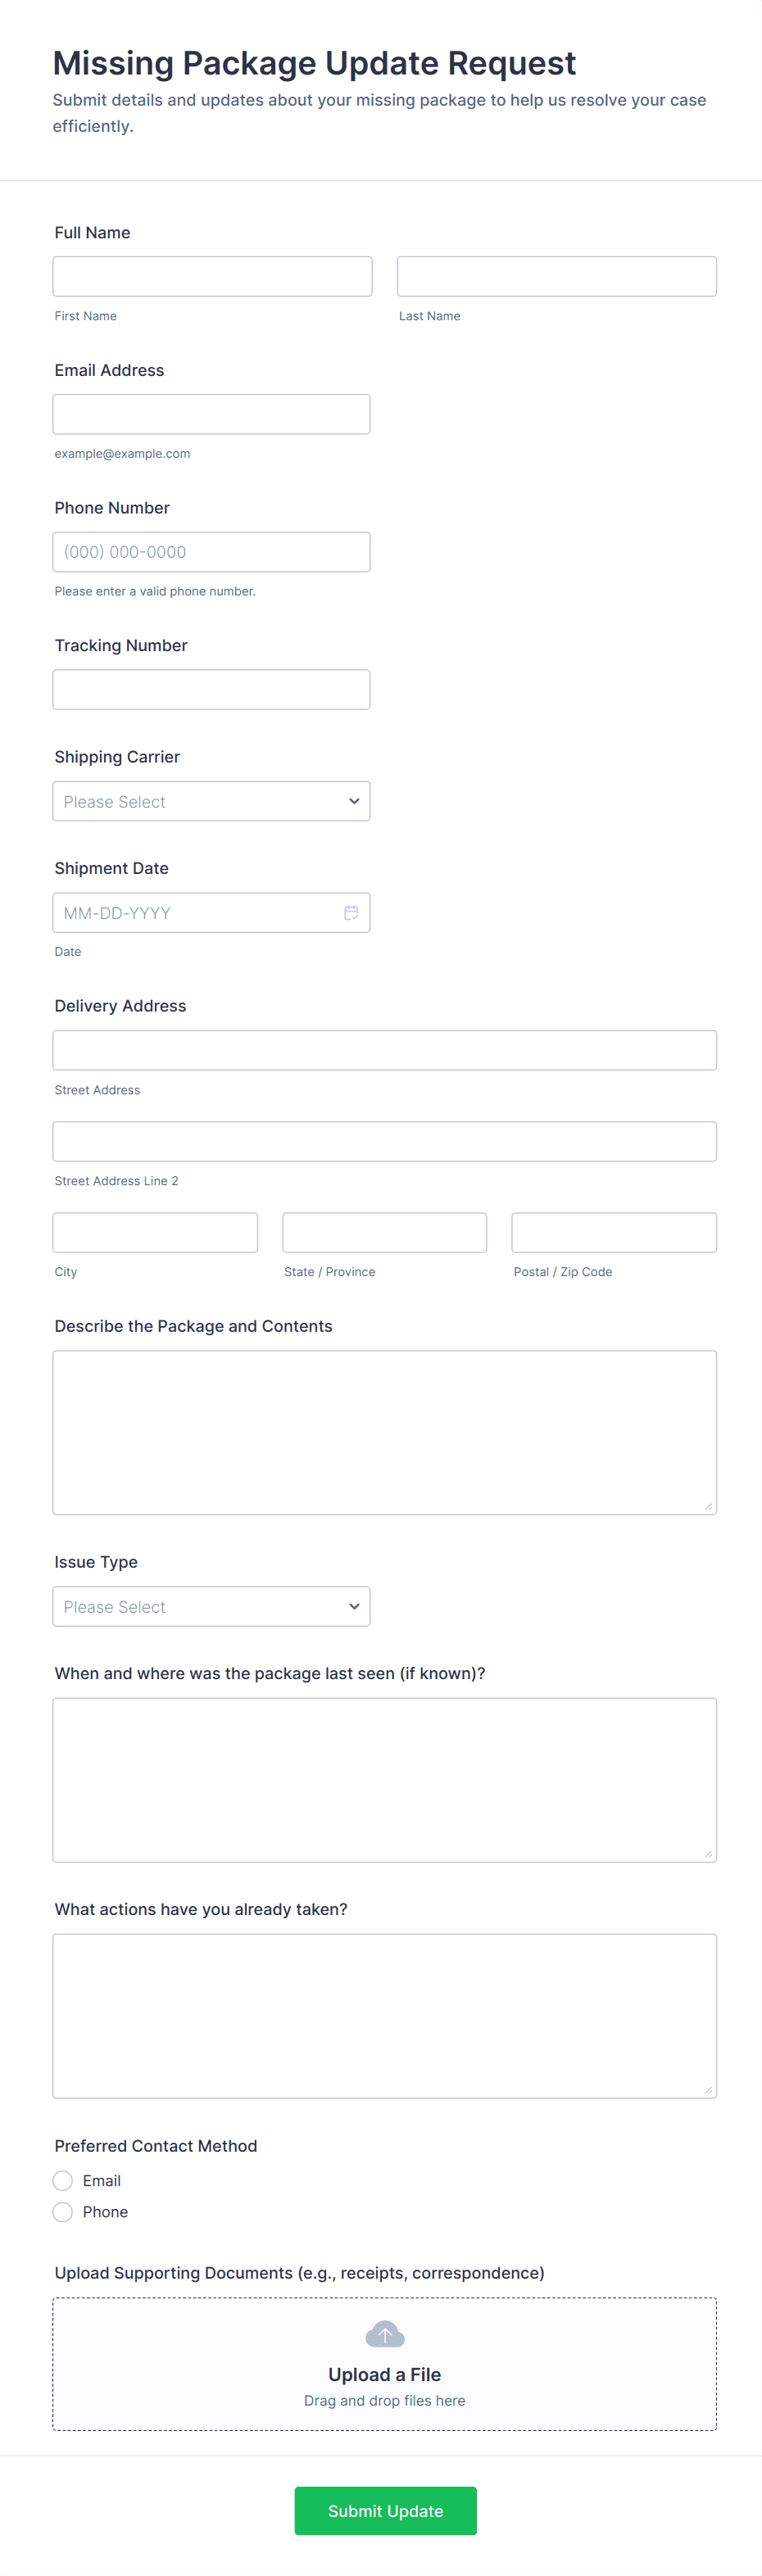Click the Phone Number field
Screen dimensions: 762x2576
pyautogui.click(x=211, y=552)
